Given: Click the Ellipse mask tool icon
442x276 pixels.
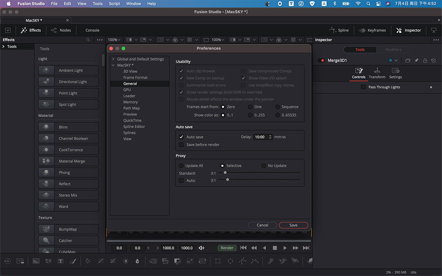Looking at the screenshot, I should (230, 261).
